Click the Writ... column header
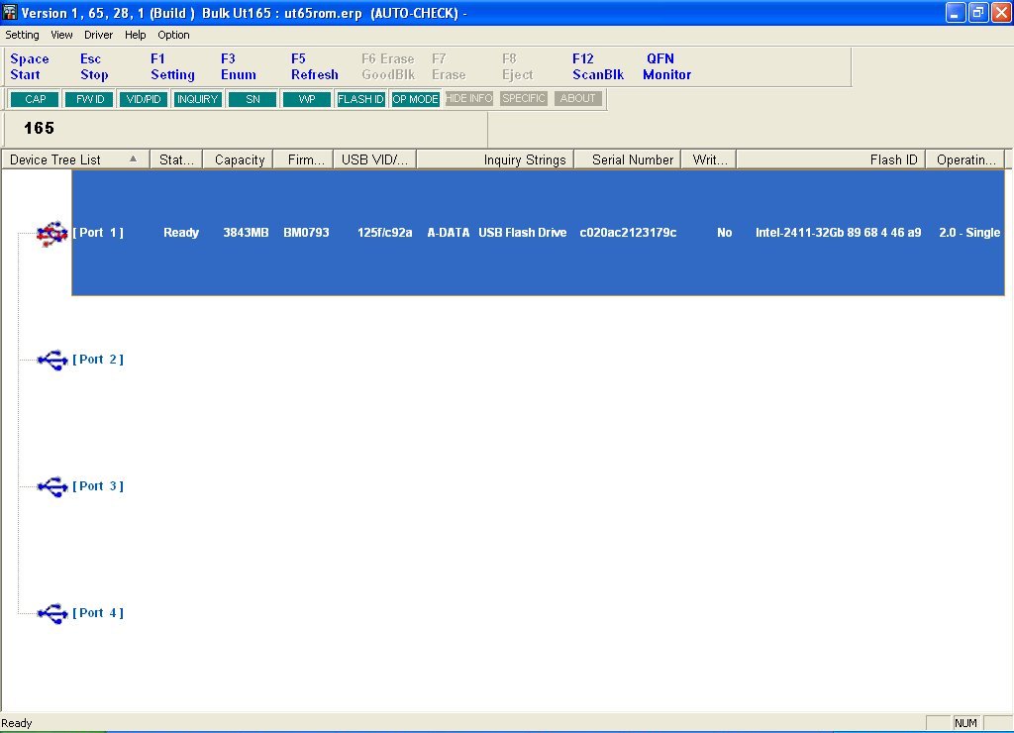 pos(709,159)
